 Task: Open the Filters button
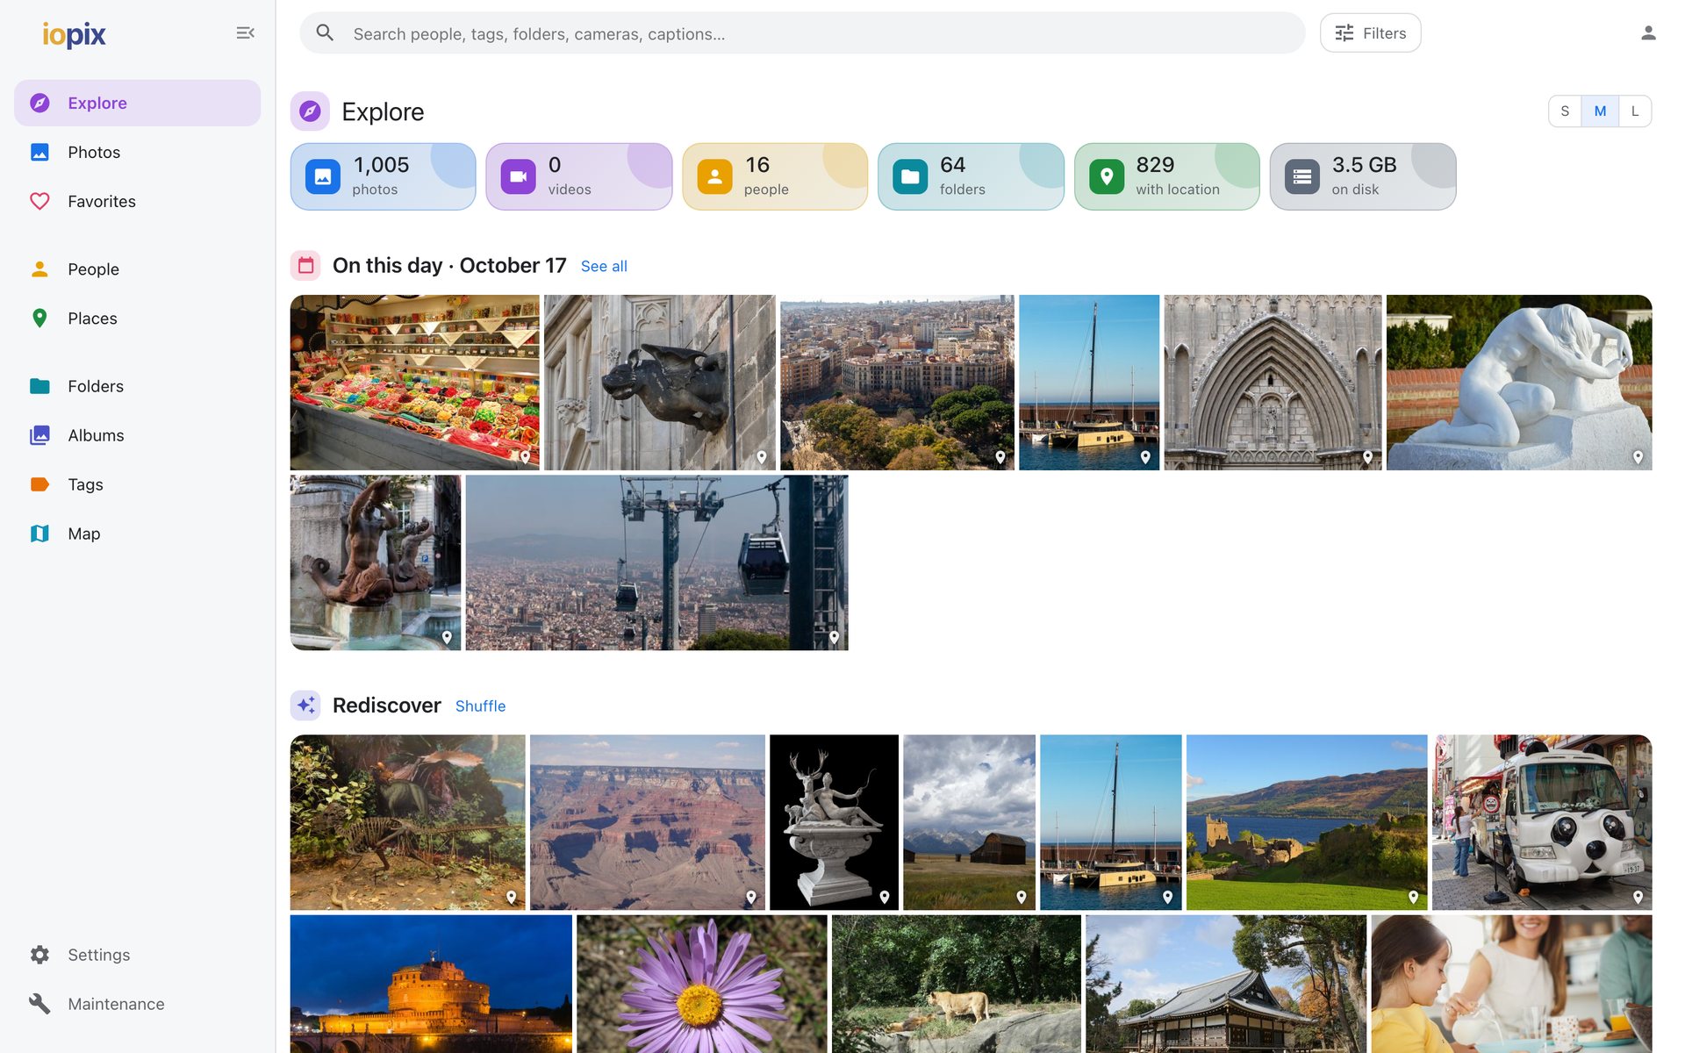[x=1370, y=33]
